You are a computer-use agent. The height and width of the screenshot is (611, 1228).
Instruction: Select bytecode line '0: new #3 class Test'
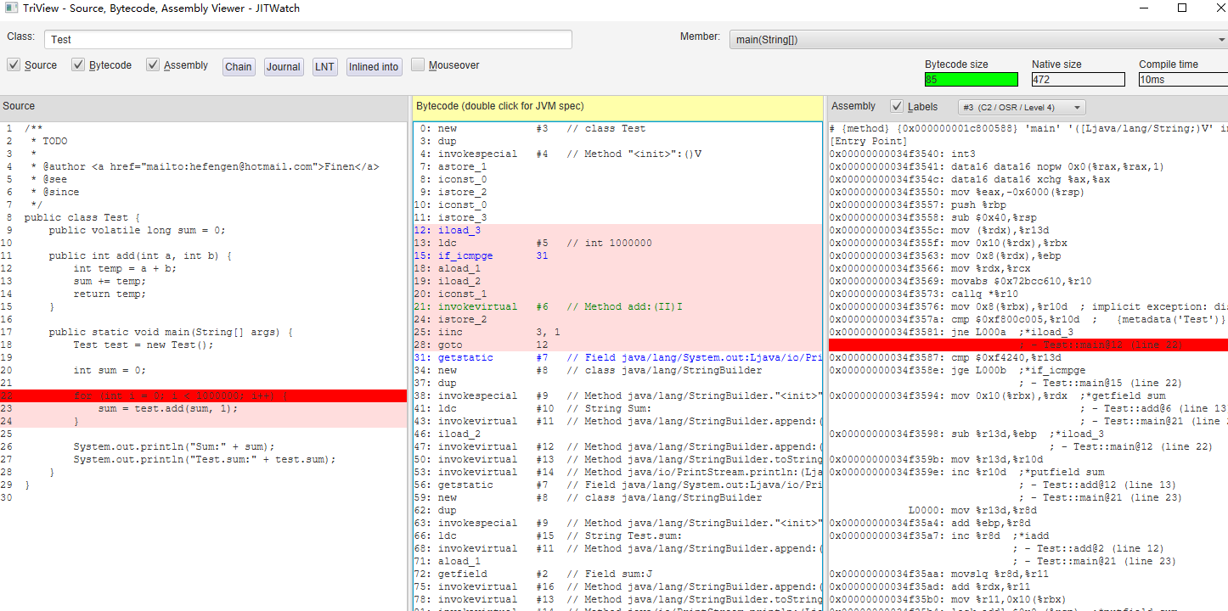coord(617,128)
